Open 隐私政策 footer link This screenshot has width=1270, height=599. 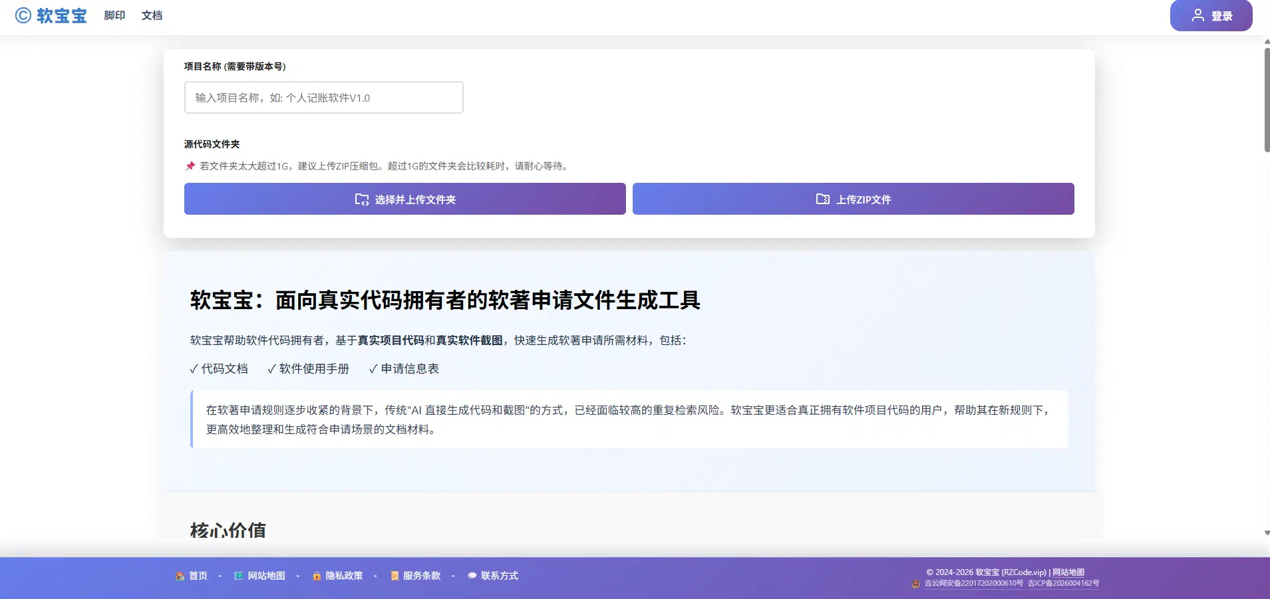click(344, 576)
